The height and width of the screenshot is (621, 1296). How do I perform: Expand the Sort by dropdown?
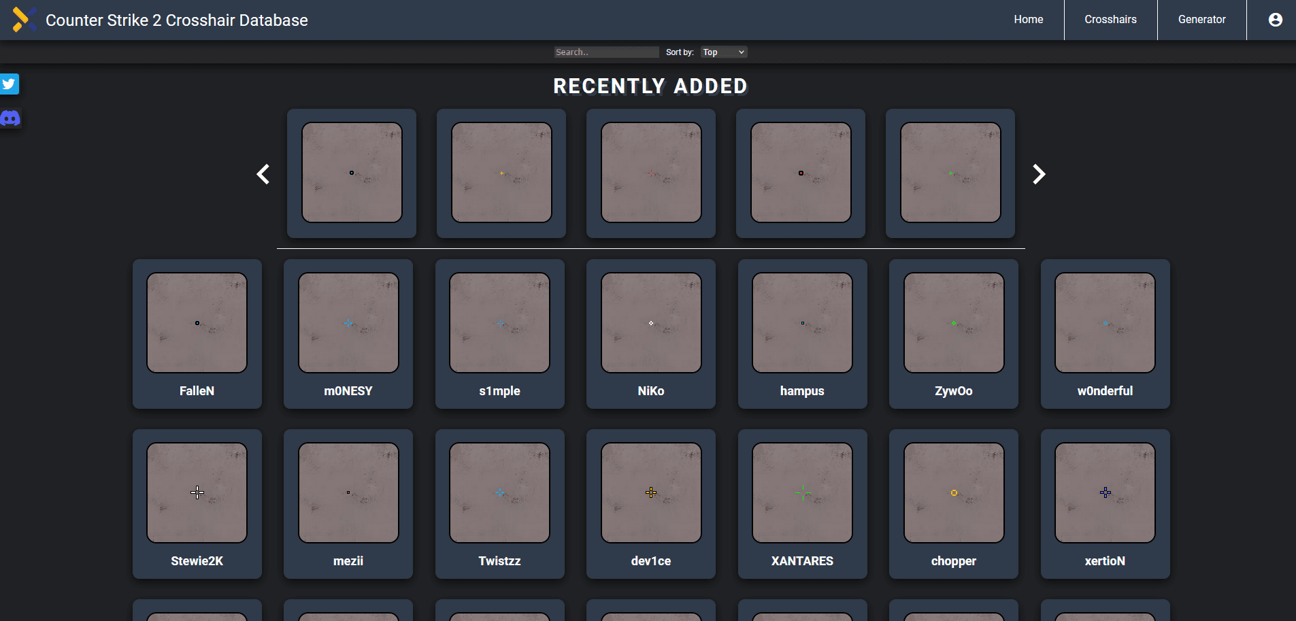[x=724, y=52]
